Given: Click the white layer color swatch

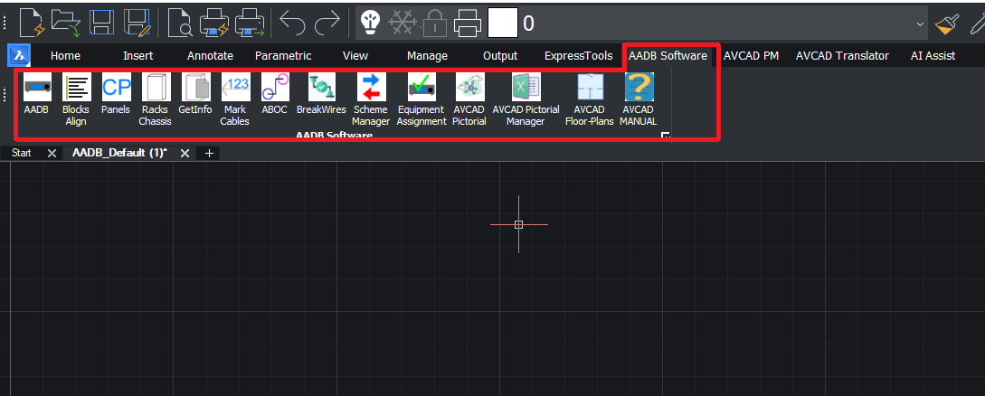Looking at the screenshot, I should [x=503, y=24].
